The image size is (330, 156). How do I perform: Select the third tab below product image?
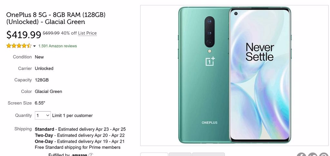pos(209,154)
